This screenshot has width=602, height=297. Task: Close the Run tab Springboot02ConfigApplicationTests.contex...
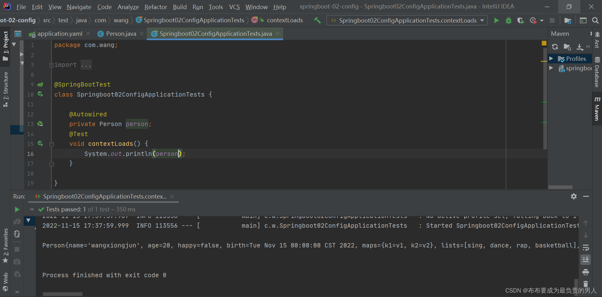tap(172, 197)
